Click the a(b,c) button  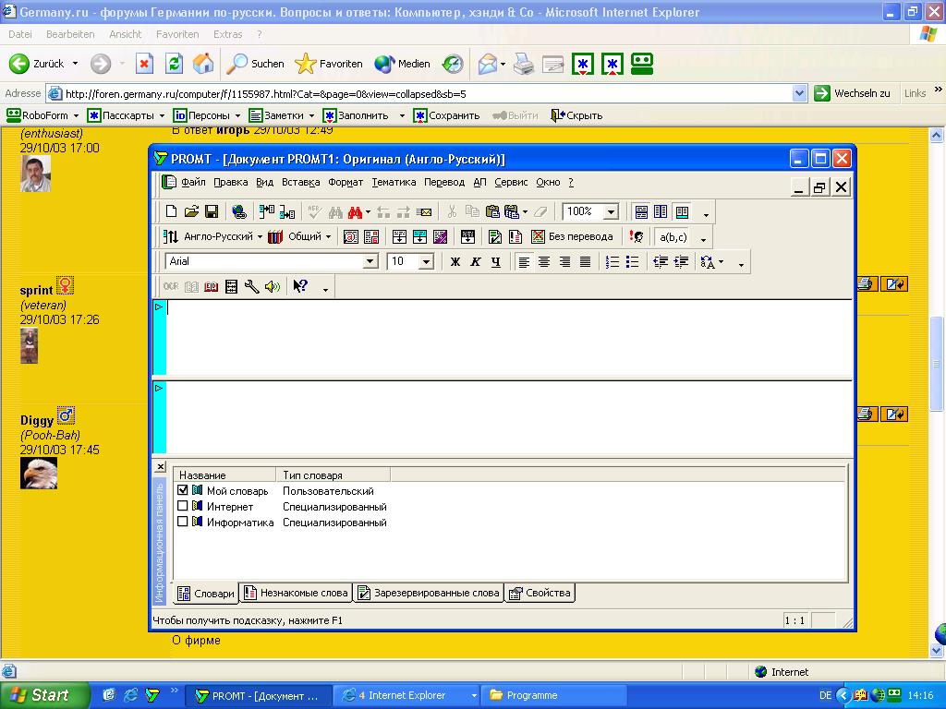pos(673,237)
